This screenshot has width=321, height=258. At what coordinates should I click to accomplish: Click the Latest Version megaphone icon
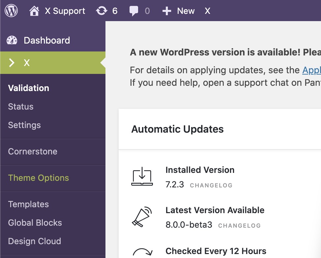pyautogui.click(x=142, y=217)
